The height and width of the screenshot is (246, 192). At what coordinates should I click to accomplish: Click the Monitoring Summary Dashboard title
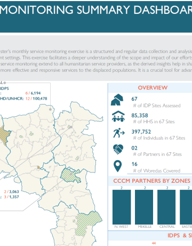pyautogui.click(x=96, y=10)
